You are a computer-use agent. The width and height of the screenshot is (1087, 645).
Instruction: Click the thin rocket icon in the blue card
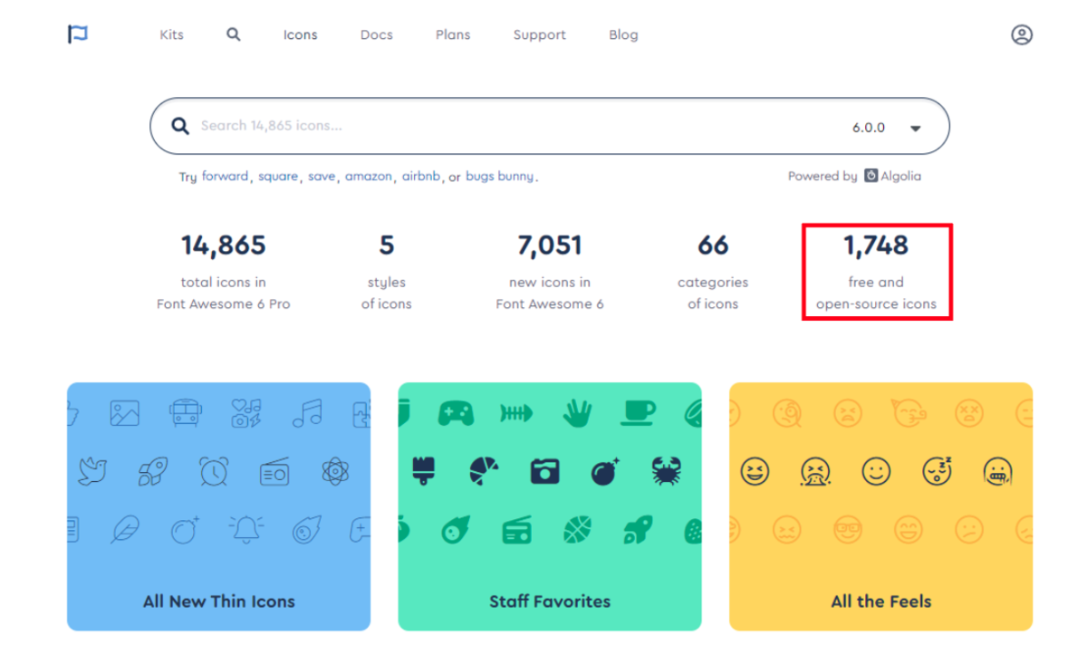[x=153, y=471]
